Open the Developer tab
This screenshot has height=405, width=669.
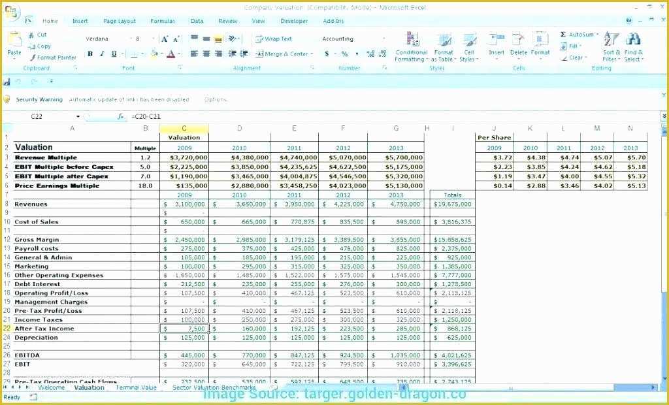click(x=294, y=21)
